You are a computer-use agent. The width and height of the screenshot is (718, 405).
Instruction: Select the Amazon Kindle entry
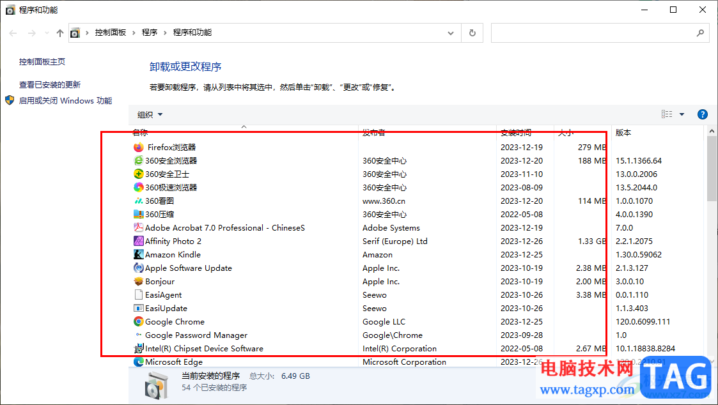tap(173, 254)
